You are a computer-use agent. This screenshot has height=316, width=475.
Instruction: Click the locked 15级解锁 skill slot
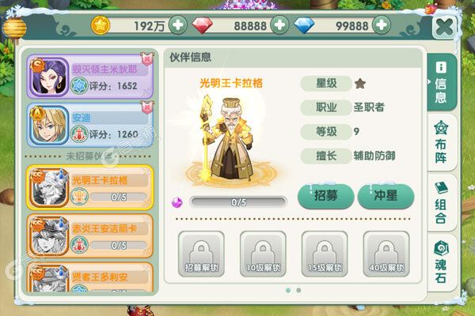coord(325,254)
